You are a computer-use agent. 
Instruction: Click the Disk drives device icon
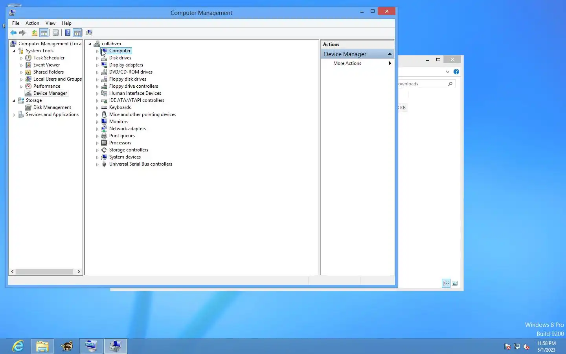point(104,58)
